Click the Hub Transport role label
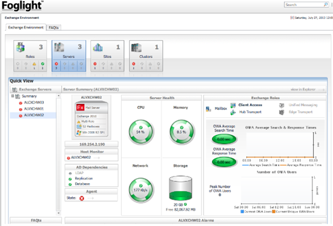Screen dimensions: 333x226 250,112
